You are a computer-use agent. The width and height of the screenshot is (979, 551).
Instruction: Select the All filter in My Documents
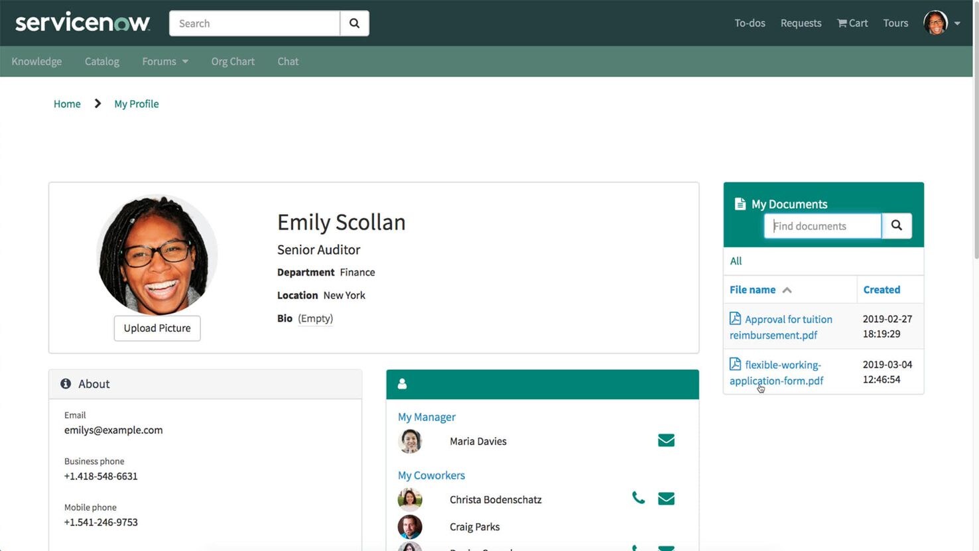click(735, 261)
